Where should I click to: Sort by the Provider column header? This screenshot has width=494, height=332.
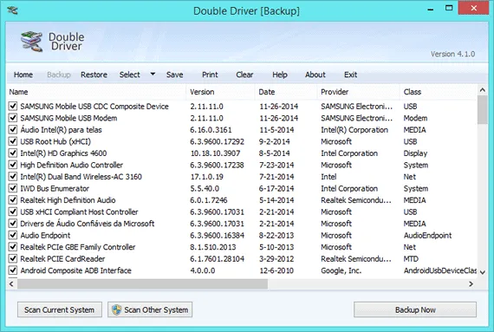[x=359, y=92]
